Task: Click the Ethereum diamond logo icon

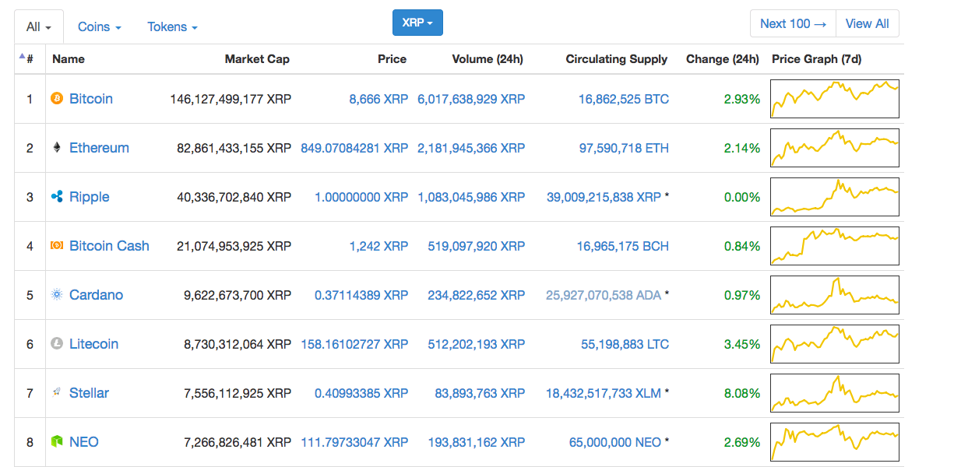Action: [56, 148]
